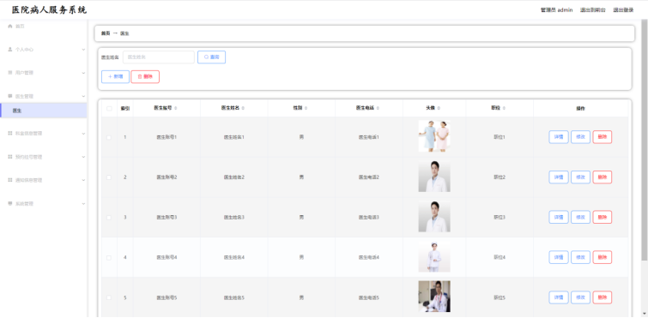Open 详情 for row 医生账号4

559,257
